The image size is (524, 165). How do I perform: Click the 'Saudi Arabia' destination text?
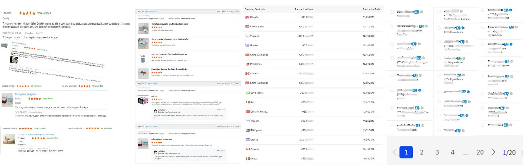pyautogui.click(x=257, y=93)
